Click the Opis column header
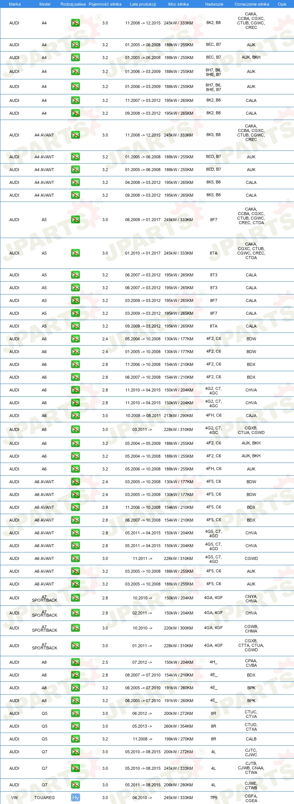 pyautogui.click(x=282, y=4)
